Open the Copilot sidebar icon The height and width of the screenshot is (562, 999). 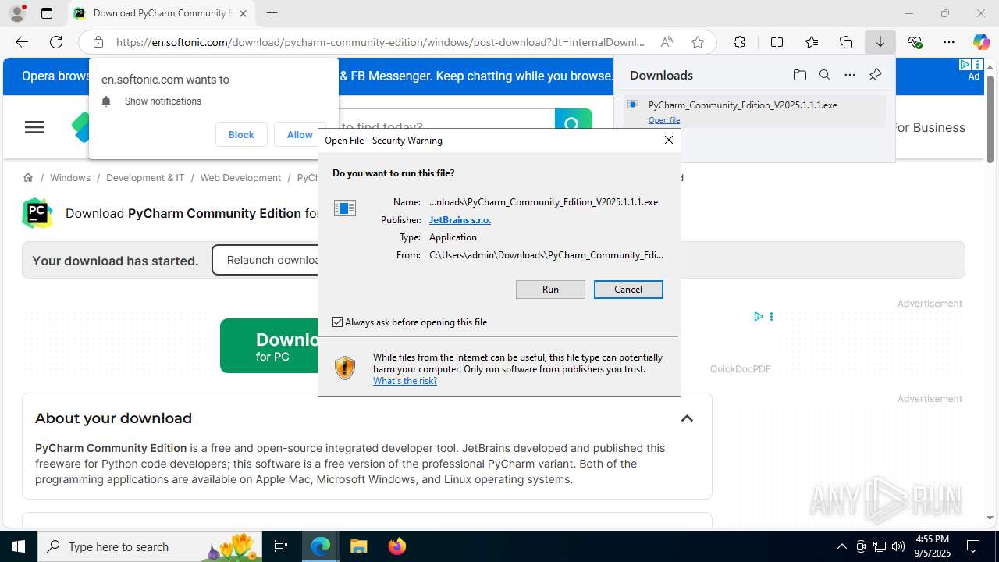click(981, 42)
